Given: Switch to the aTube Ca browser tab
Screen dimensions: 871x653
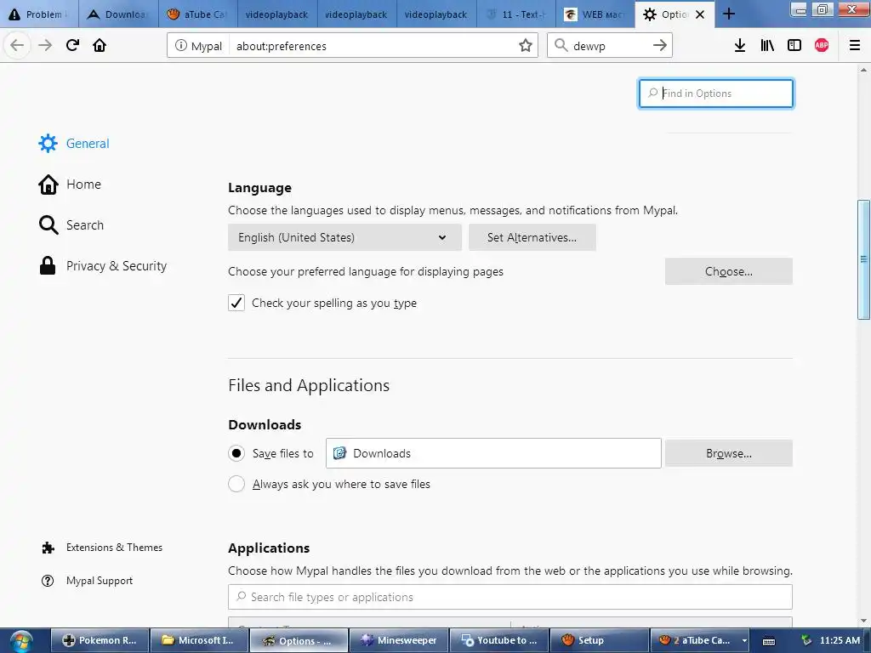Looking at the screenshot, I should click(x=198, y=14).
